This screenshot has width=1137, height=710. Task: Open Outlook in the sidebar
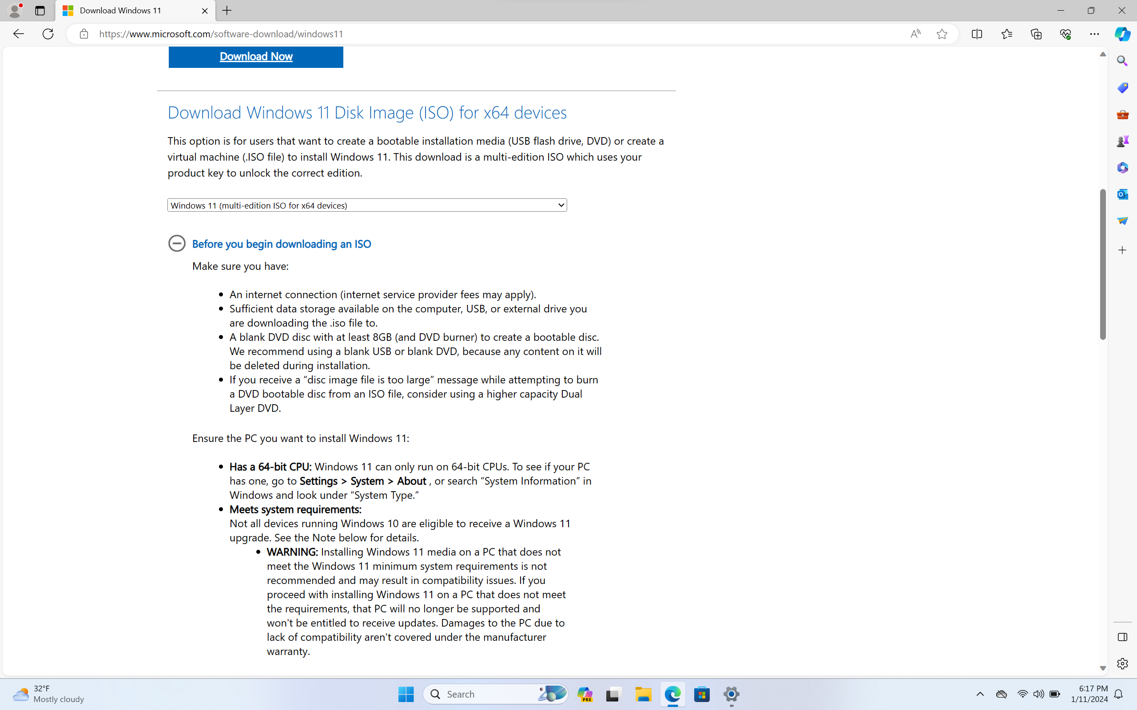coord(1122,194)
